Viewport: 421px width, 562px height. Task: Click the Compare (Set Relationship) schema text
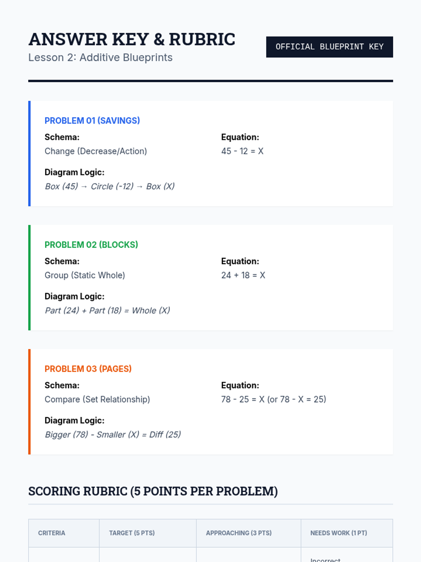(x=97, y=399)
